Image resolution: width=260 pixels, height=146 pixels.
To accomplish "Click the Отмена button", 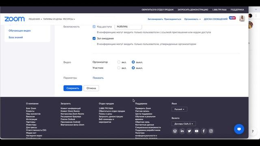I will pos(91,88).
